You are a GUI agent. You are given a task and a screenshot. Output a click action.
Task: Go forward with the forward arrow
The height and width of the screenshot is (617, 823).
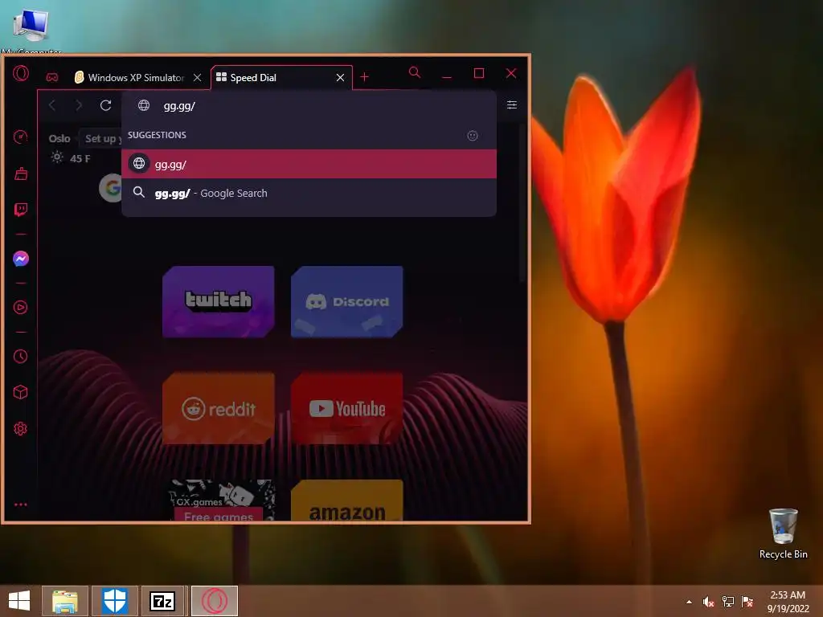point(79,105)
